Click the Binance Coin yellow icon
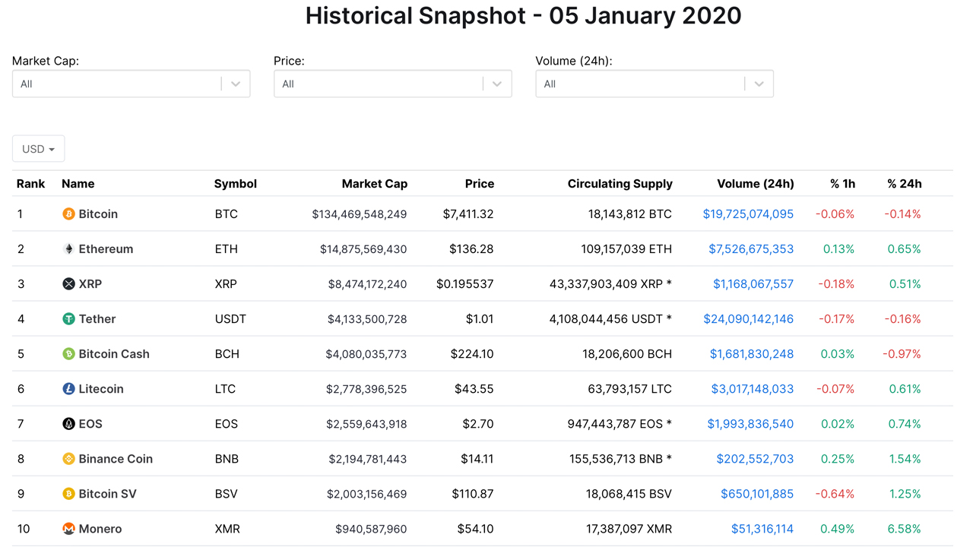This screenshot has width=973, height=547. [68, 459]
